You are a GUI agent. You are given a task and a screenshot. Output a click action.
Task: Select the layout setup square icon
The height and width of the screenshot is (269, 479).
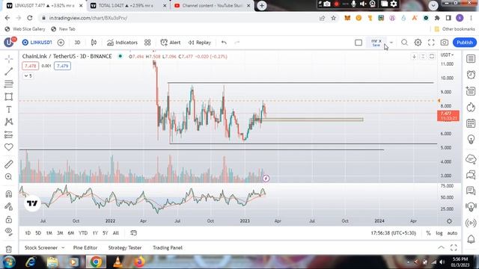tap(359, 43)
